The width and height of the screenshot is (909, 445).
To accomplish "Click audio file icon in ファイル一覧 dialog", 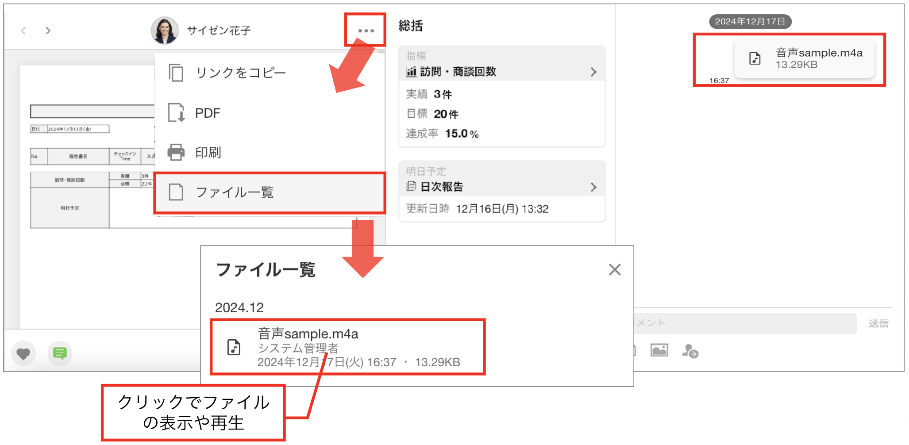I will coord(234,347).
